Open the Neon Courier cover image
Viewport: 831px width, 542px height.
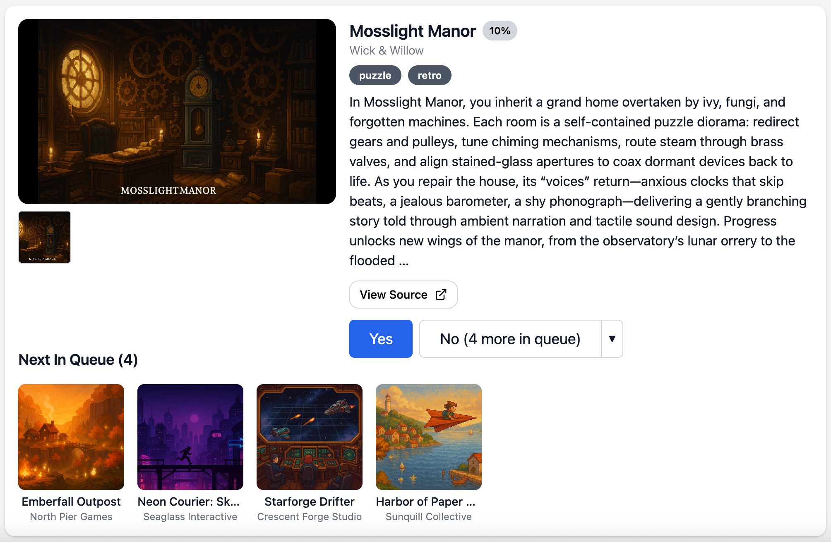pos(190,437)
